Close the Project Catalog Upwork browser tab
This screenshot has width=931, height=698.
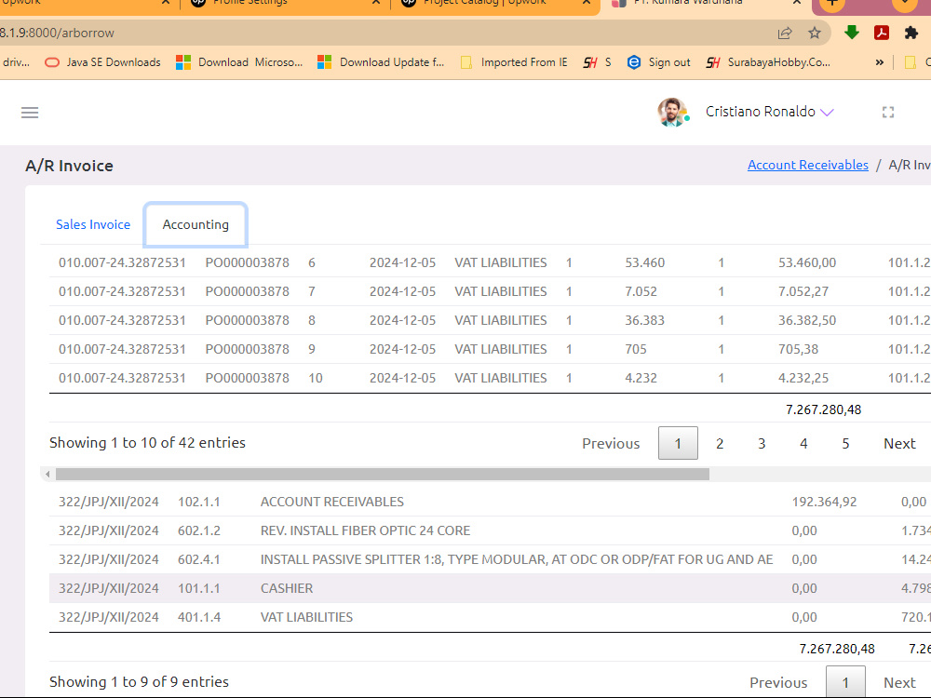coord(586,3)
